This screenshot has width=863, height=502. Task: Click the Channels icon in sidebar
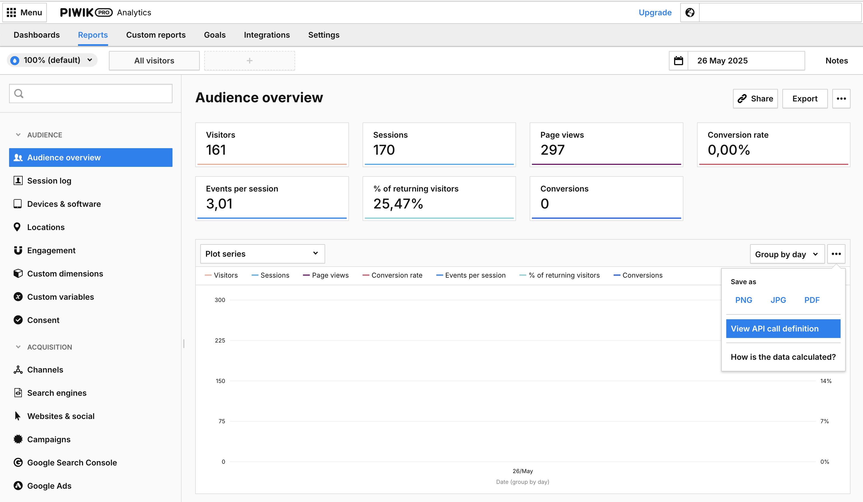click(18, 370)
